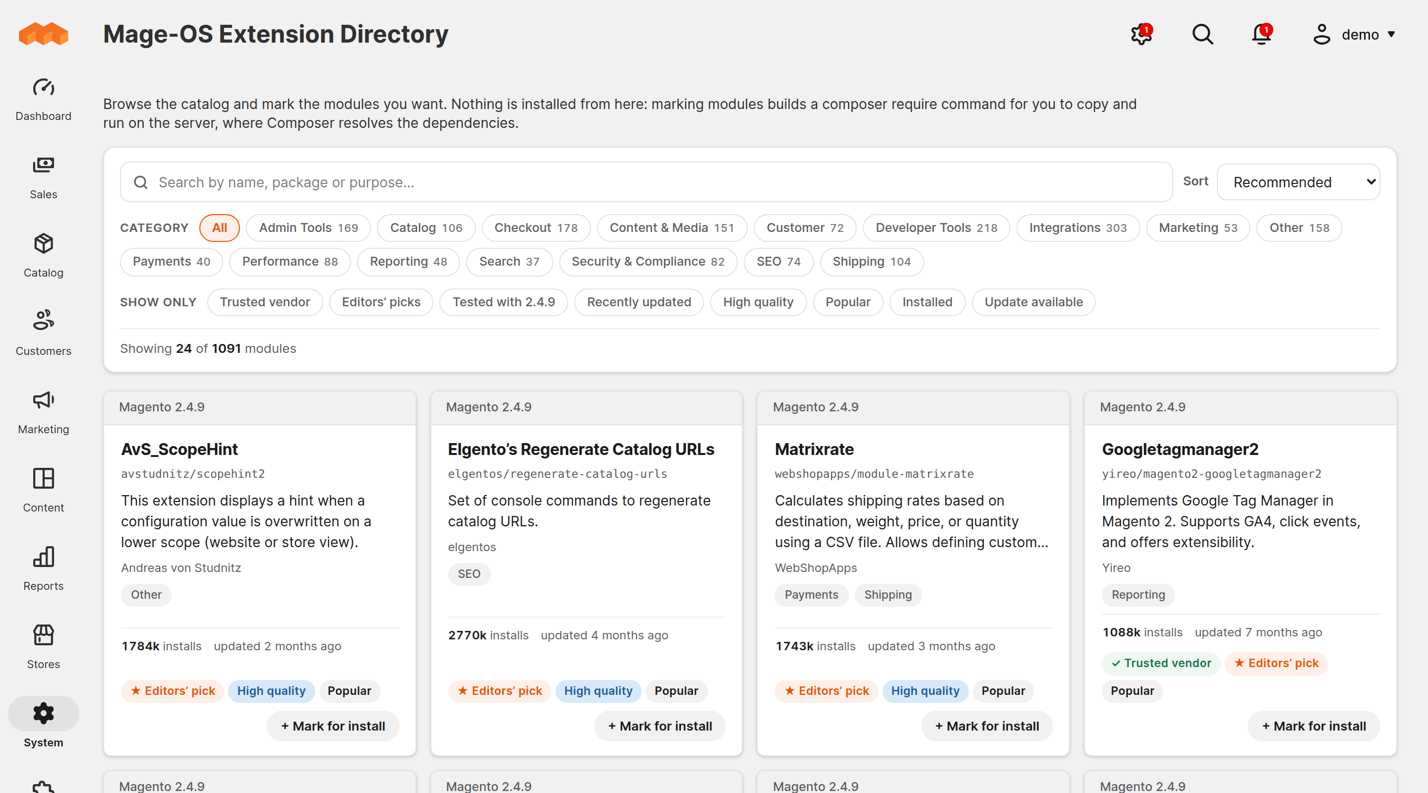Open the Matrixrate module title
The width and height of the screenshot is (1428, 793).
pos(814,449)
